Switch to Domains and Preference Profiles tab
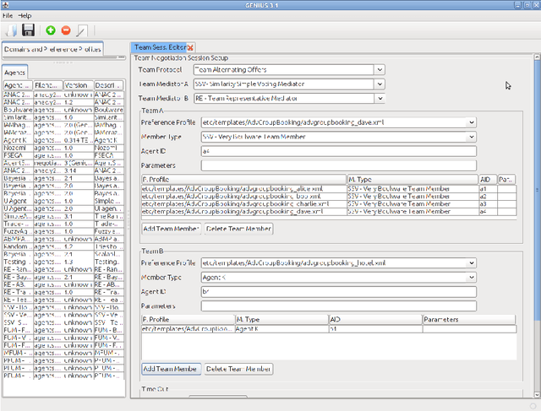 coord(52,49)
